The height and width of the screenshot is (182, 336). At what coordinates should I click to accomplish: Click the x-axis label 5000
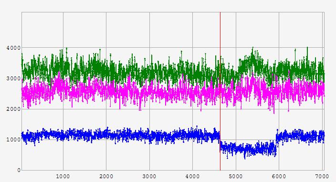tap(236, 176)
